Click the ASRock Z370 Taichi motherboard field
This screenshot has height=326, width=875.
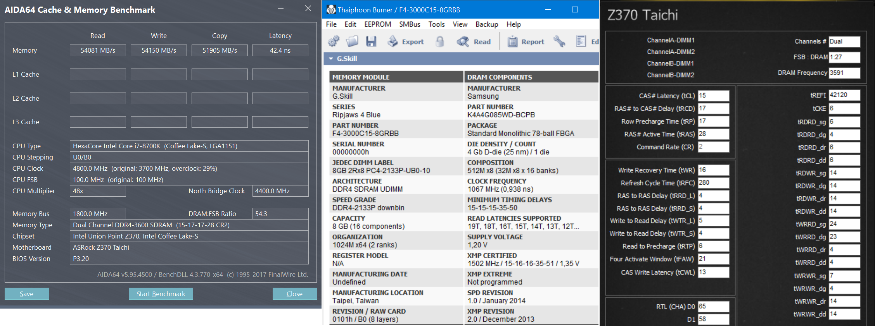(189, 247)
